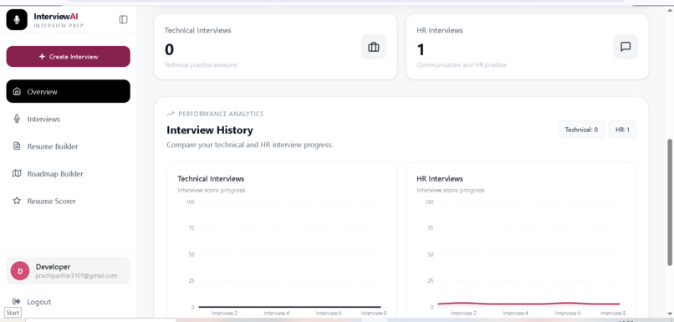Click the star icon beside Resume Scorer

[x=17, y=201]
